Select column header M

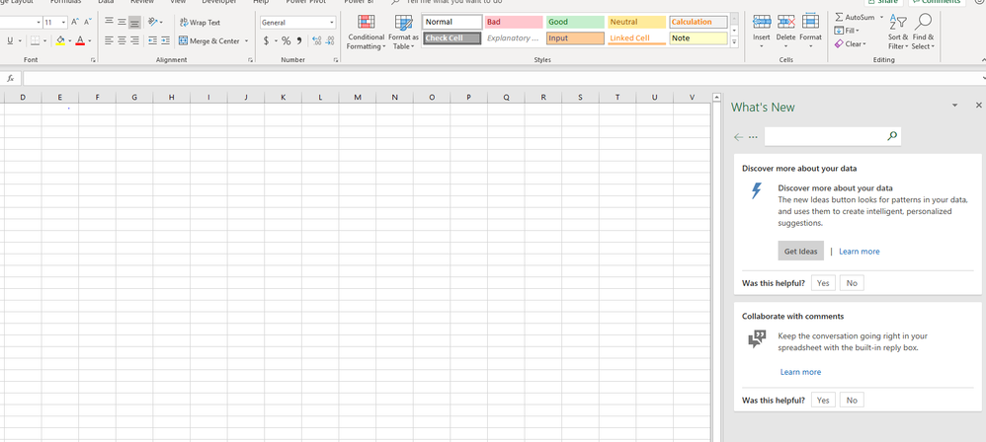(358, 98)
